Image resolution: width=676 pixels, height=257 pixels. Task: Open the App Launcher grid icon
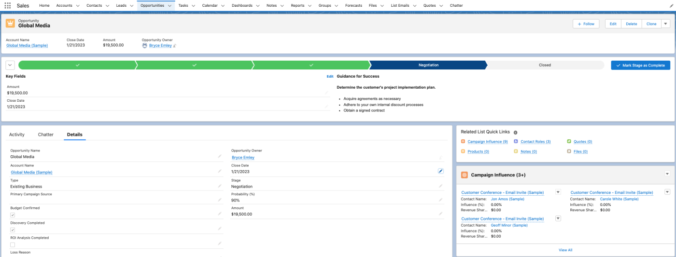tap(8, 5)
